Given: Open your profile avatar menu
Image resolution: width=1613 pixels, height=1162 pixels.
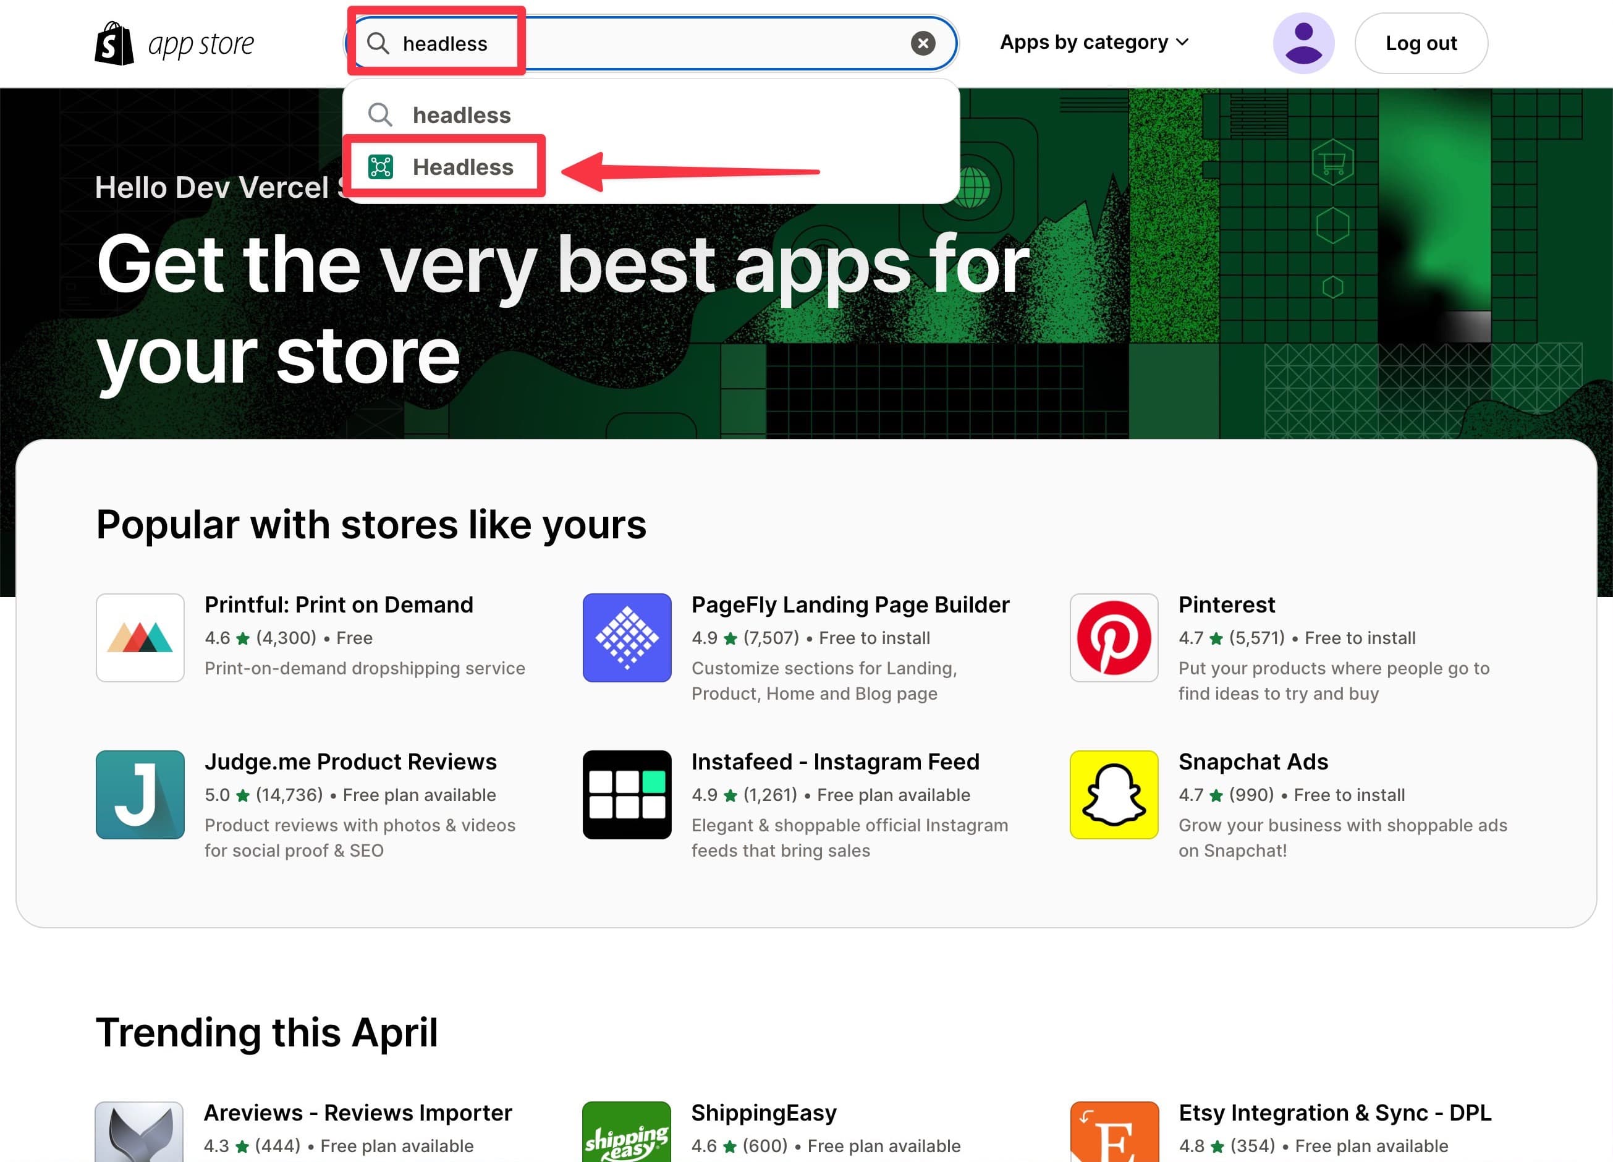Looking at the screenshot, I should coord(1303,43).
